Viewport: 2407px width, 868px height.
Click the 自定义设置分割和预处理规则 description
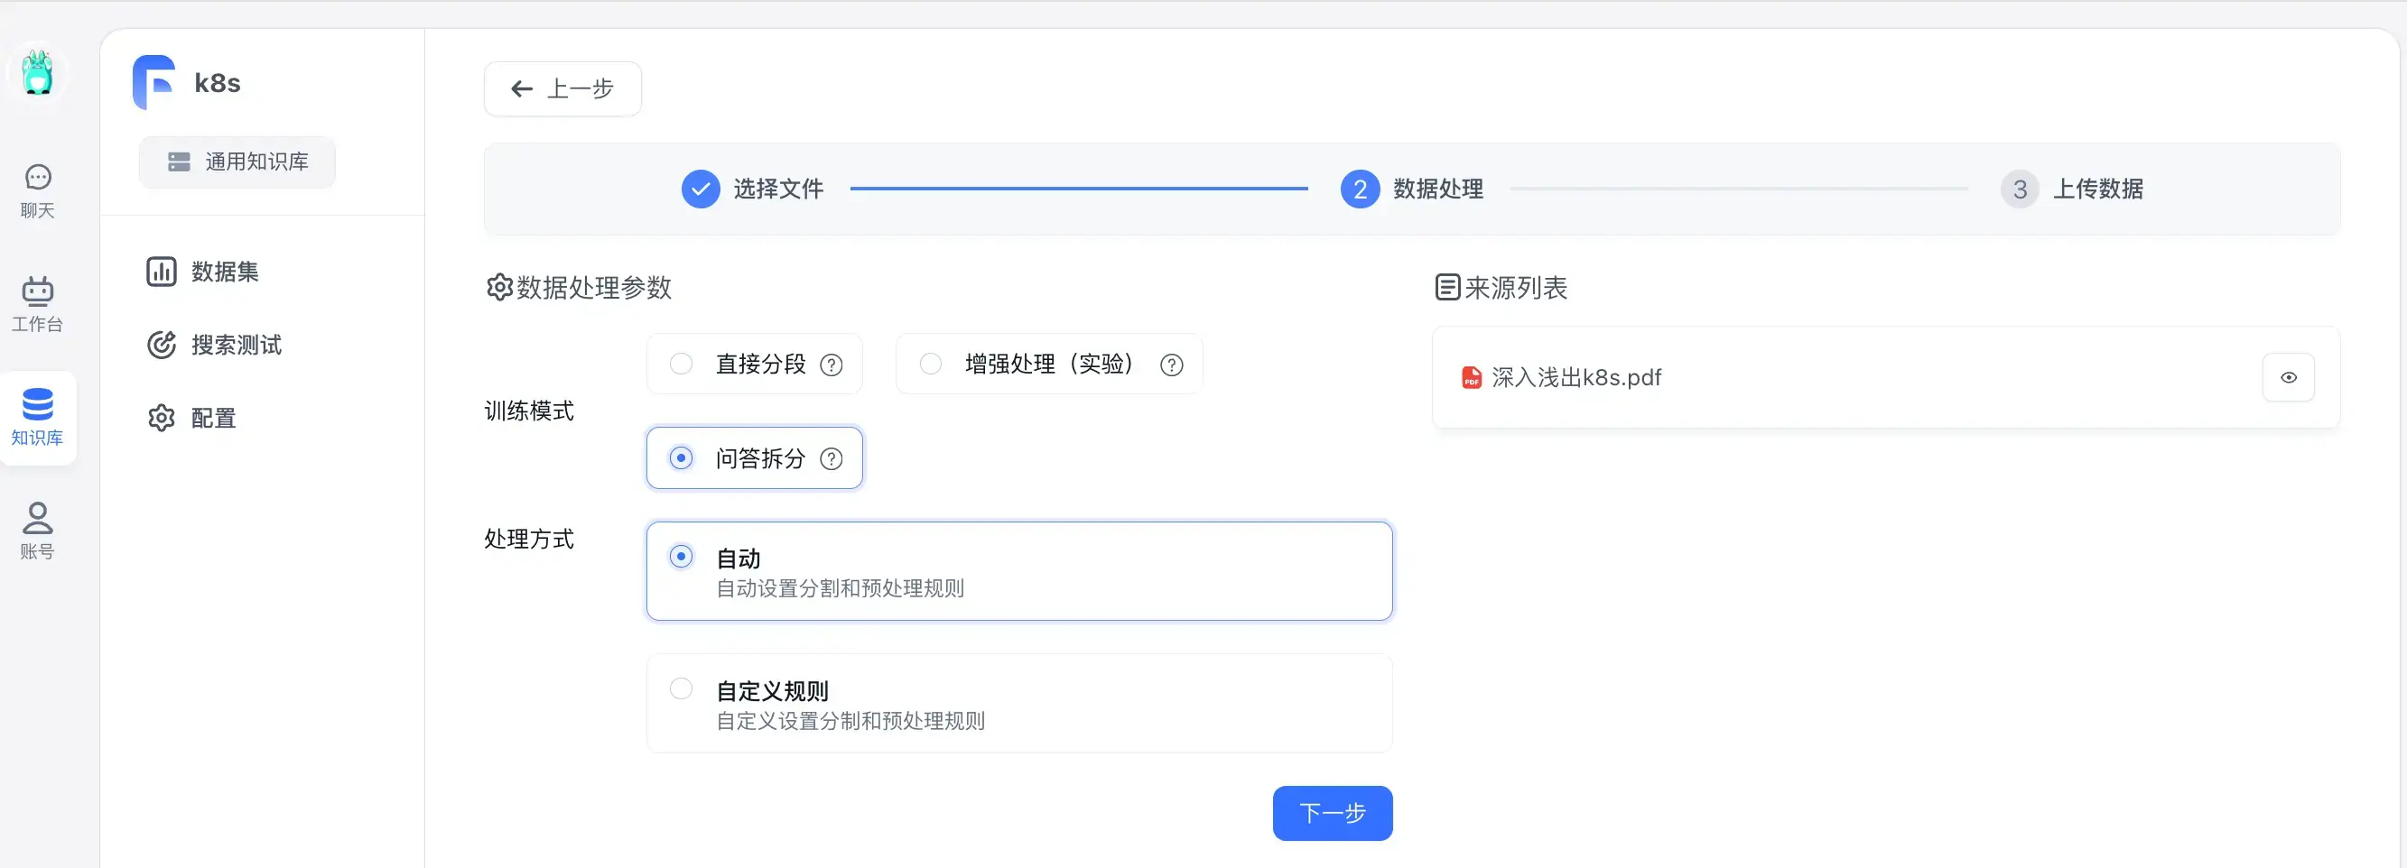850,721
